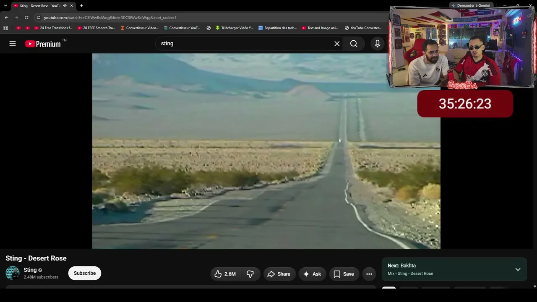537x302 pixels.
Task: Open the first unlabeled YouTube bookmark
Action: 18,28
